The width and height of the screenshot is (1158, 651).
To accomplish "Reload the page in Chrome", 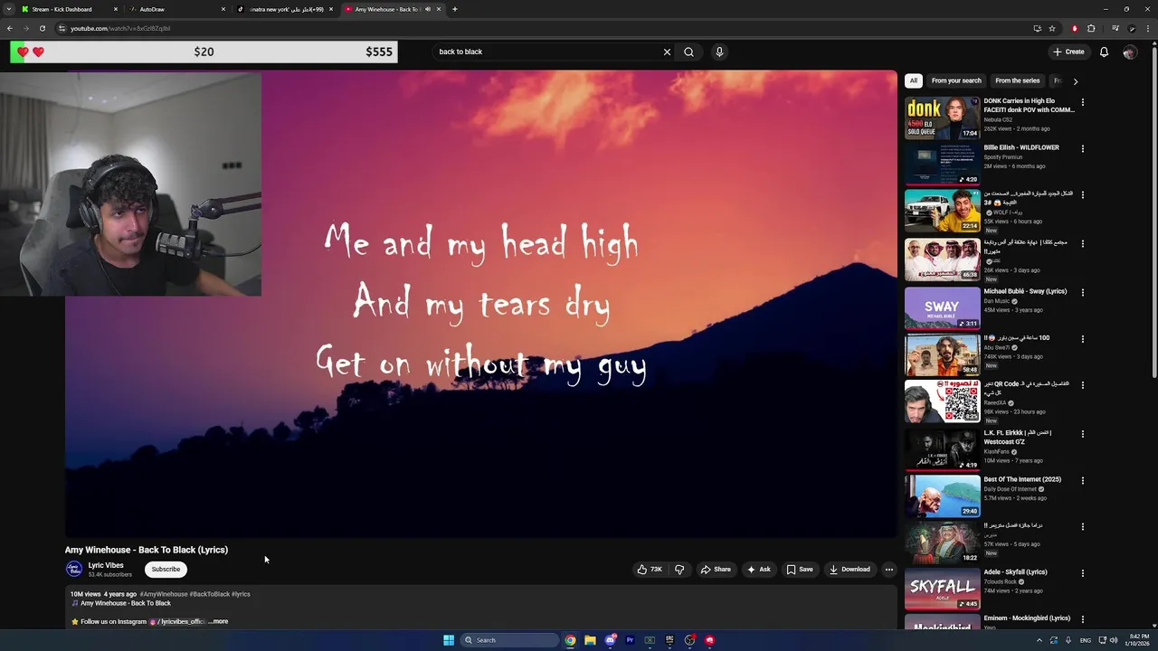I will point(42,28).
